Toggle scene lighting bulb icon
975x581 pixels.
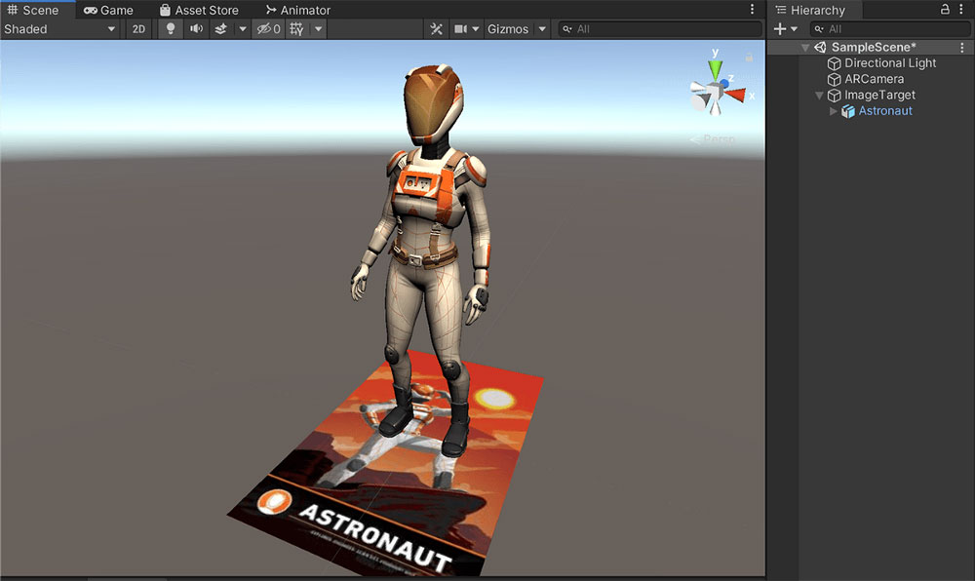171,28
